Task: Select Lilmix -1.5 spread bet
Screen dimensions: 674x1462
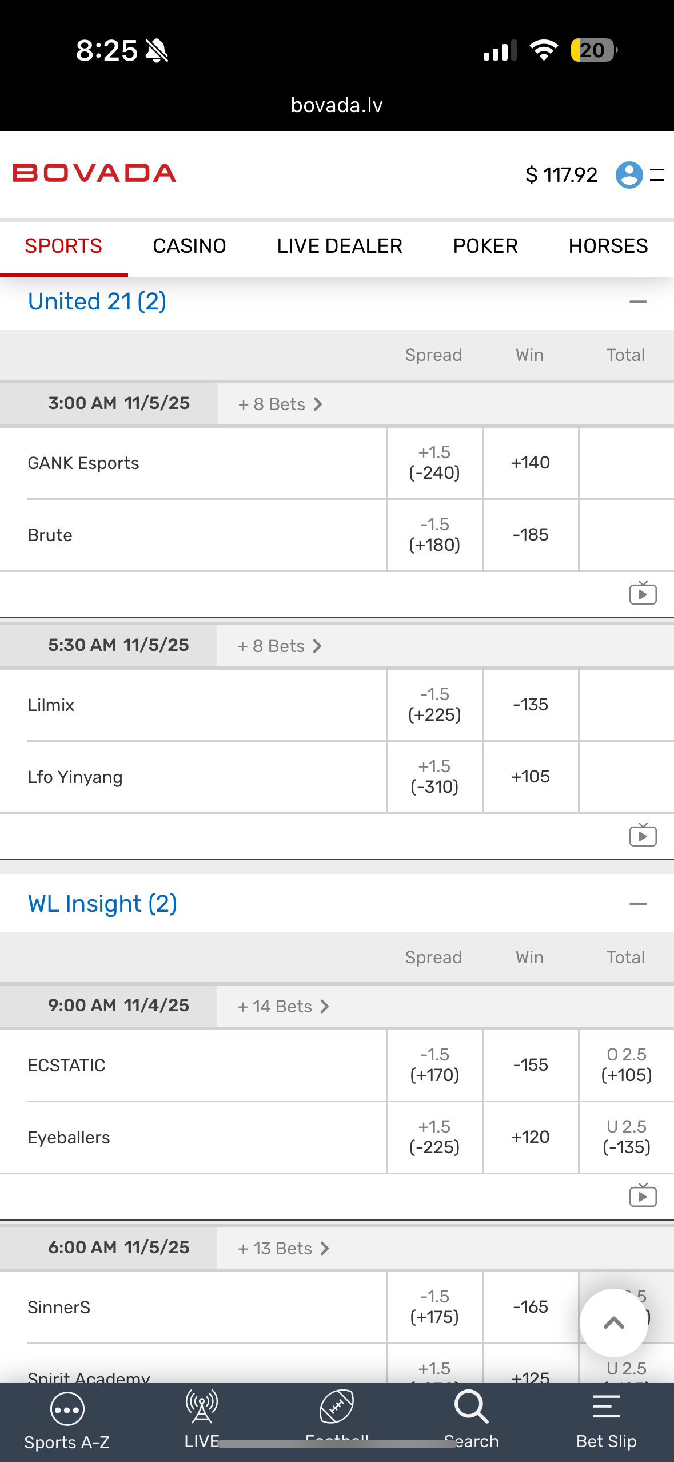Action: click(x=434, y=705)
